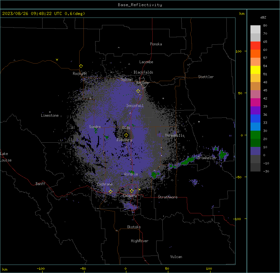
Task: Click the km unit label at top right
Action: [x=242, y=14]
